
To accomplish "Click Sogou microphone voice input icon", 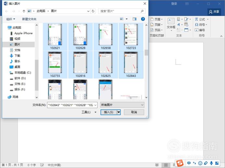I will pyautogui.click(x=211, y=163).
